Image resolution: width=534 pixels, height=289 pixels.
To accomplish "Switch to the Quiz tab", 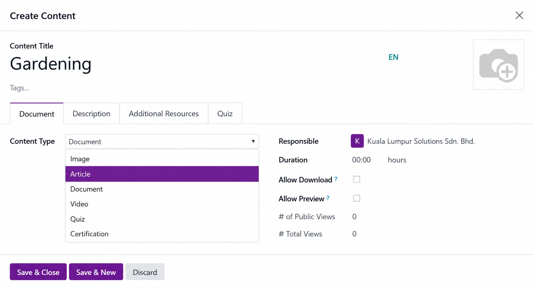I will pyautogui.click(x=225, y=113).
